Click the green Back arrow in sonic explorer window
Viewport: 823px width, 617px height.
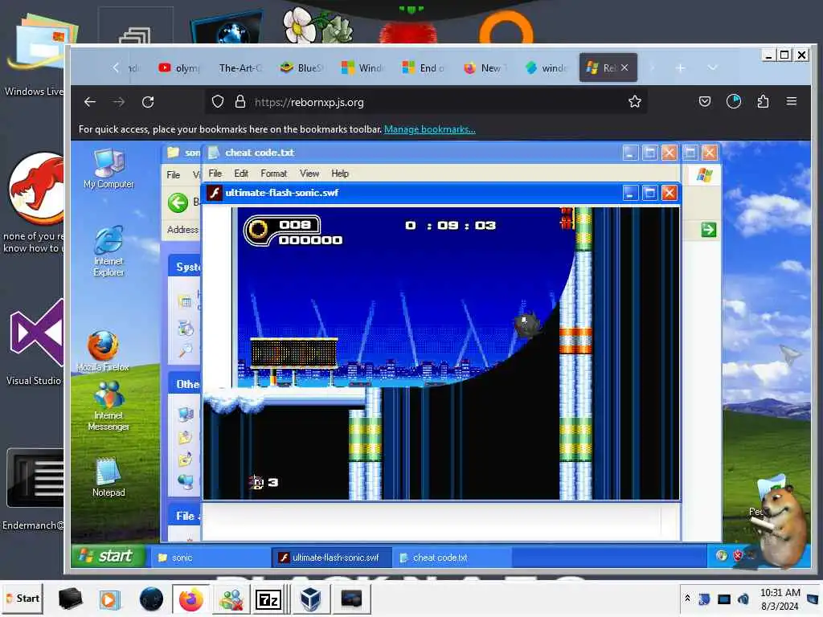178,202
